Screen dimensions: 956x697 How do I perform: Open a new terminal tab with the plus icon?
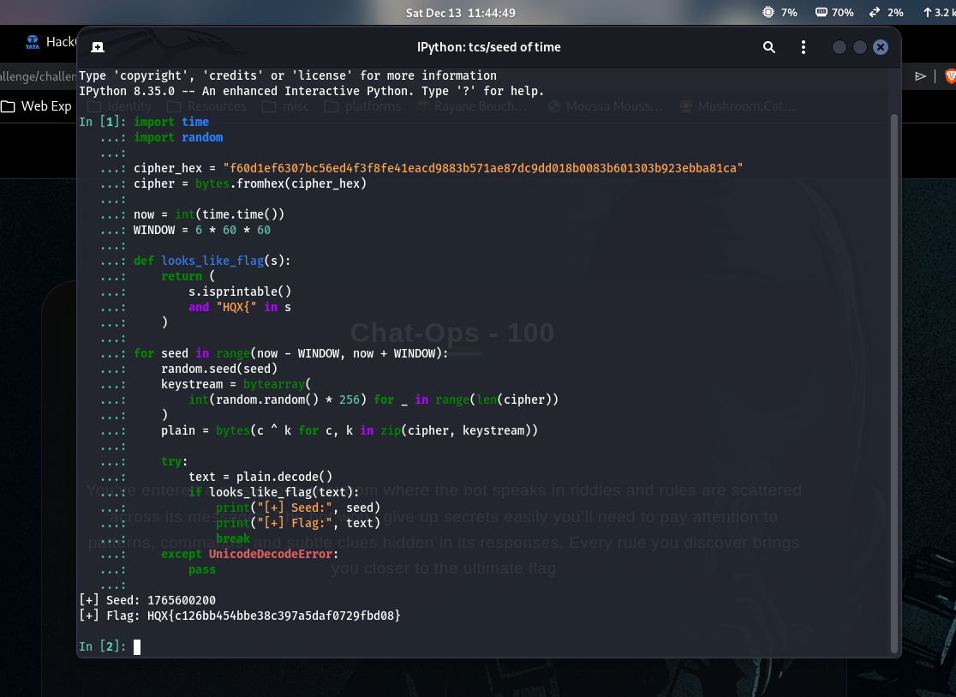[98, 47]
